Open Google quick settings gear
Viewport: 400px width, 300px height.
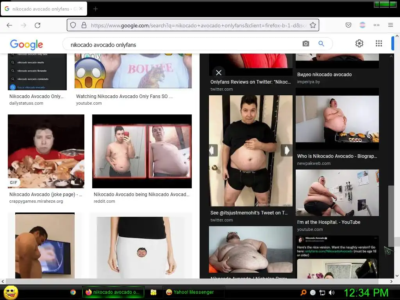pos(359,43)
